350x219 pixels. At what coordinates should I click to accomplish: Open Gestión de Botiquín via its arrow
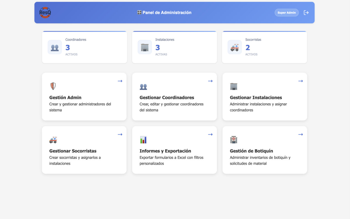coord(301,134)
